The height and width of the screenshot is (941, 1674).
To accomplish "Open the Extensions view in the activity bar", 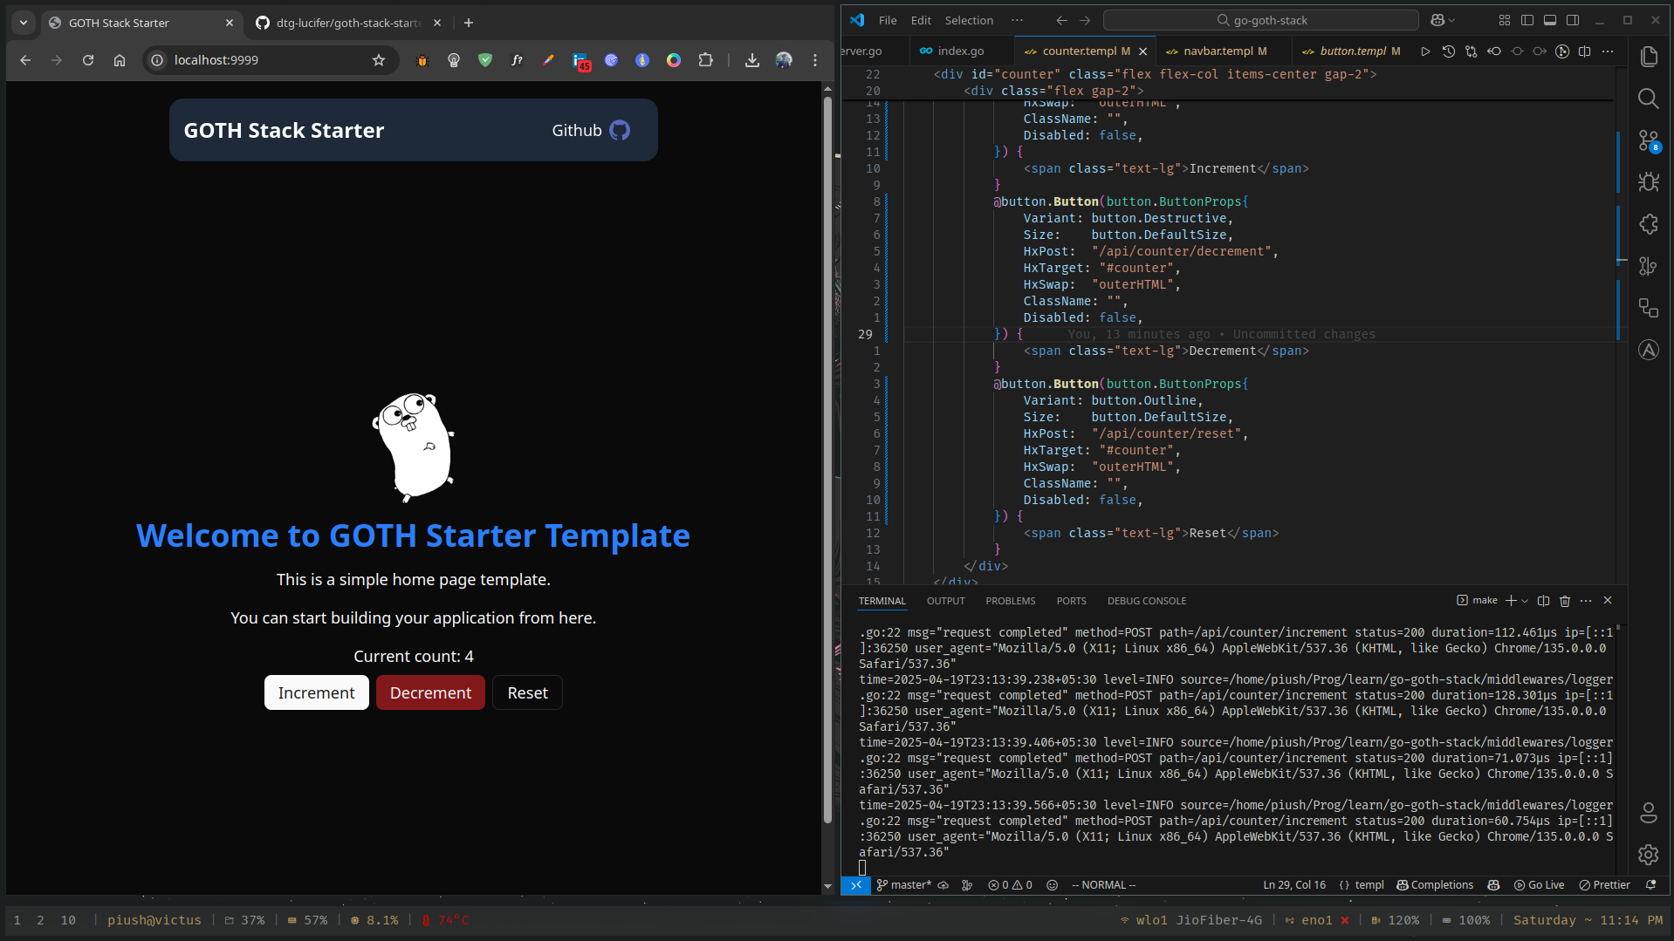I will (x=1649, y=224).
